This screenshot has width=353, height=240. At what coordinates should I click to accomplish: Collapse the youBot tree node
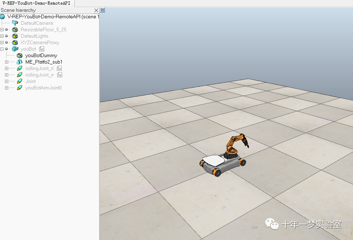(x=2, y=49)
